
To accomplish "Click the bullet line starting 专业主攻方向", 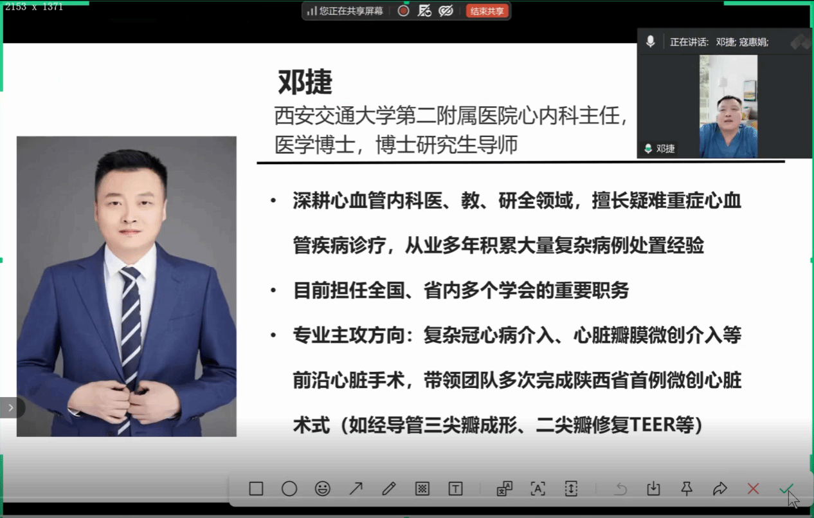I will tap(518, 336).
